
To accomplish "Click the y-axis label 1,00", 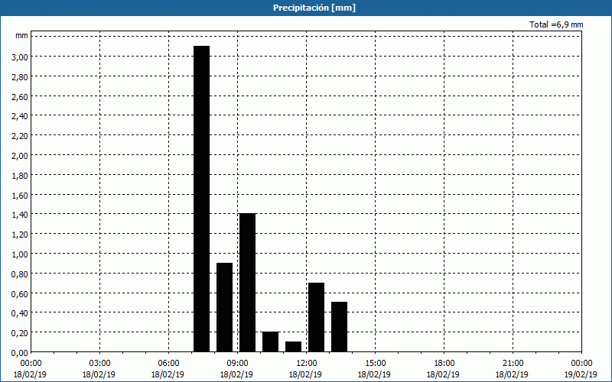I will pyautogui.click(x=20, y=254).
